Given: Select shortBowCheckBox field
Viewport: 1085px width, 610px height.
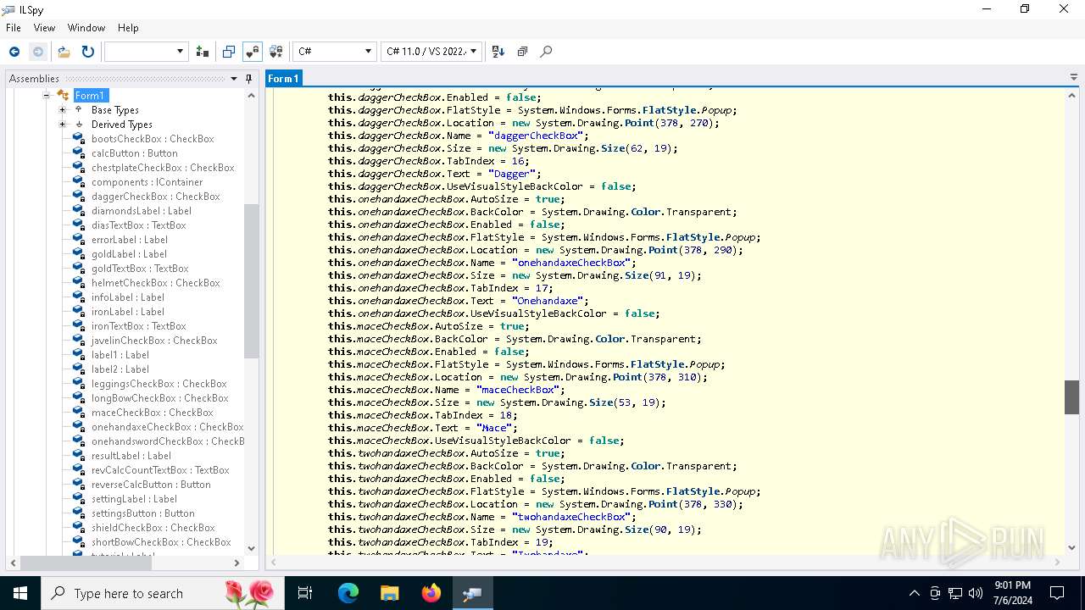Looking at the screenshot, I should point(161,542).
